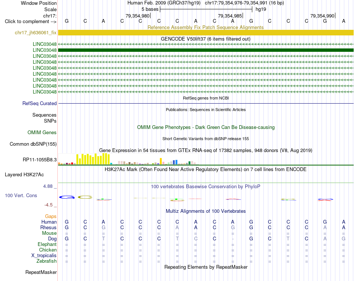Image resolution: width=354 pixels, height=281 pixels.
Task: Click the single dash gap in Dog row
Action: [233, 239]
